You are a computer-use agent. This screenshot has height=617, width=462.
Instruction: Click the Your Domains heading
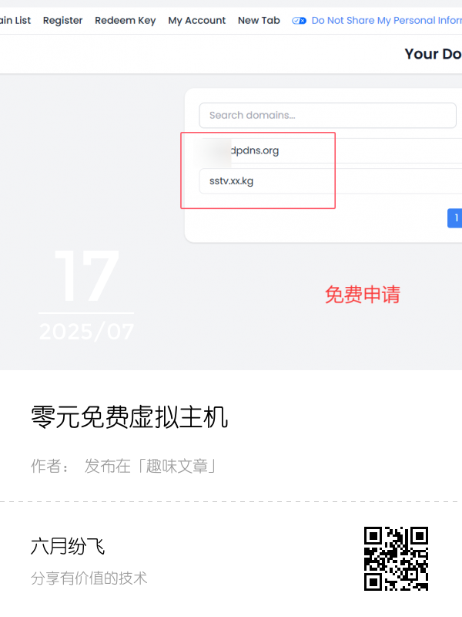click(434, 54)
